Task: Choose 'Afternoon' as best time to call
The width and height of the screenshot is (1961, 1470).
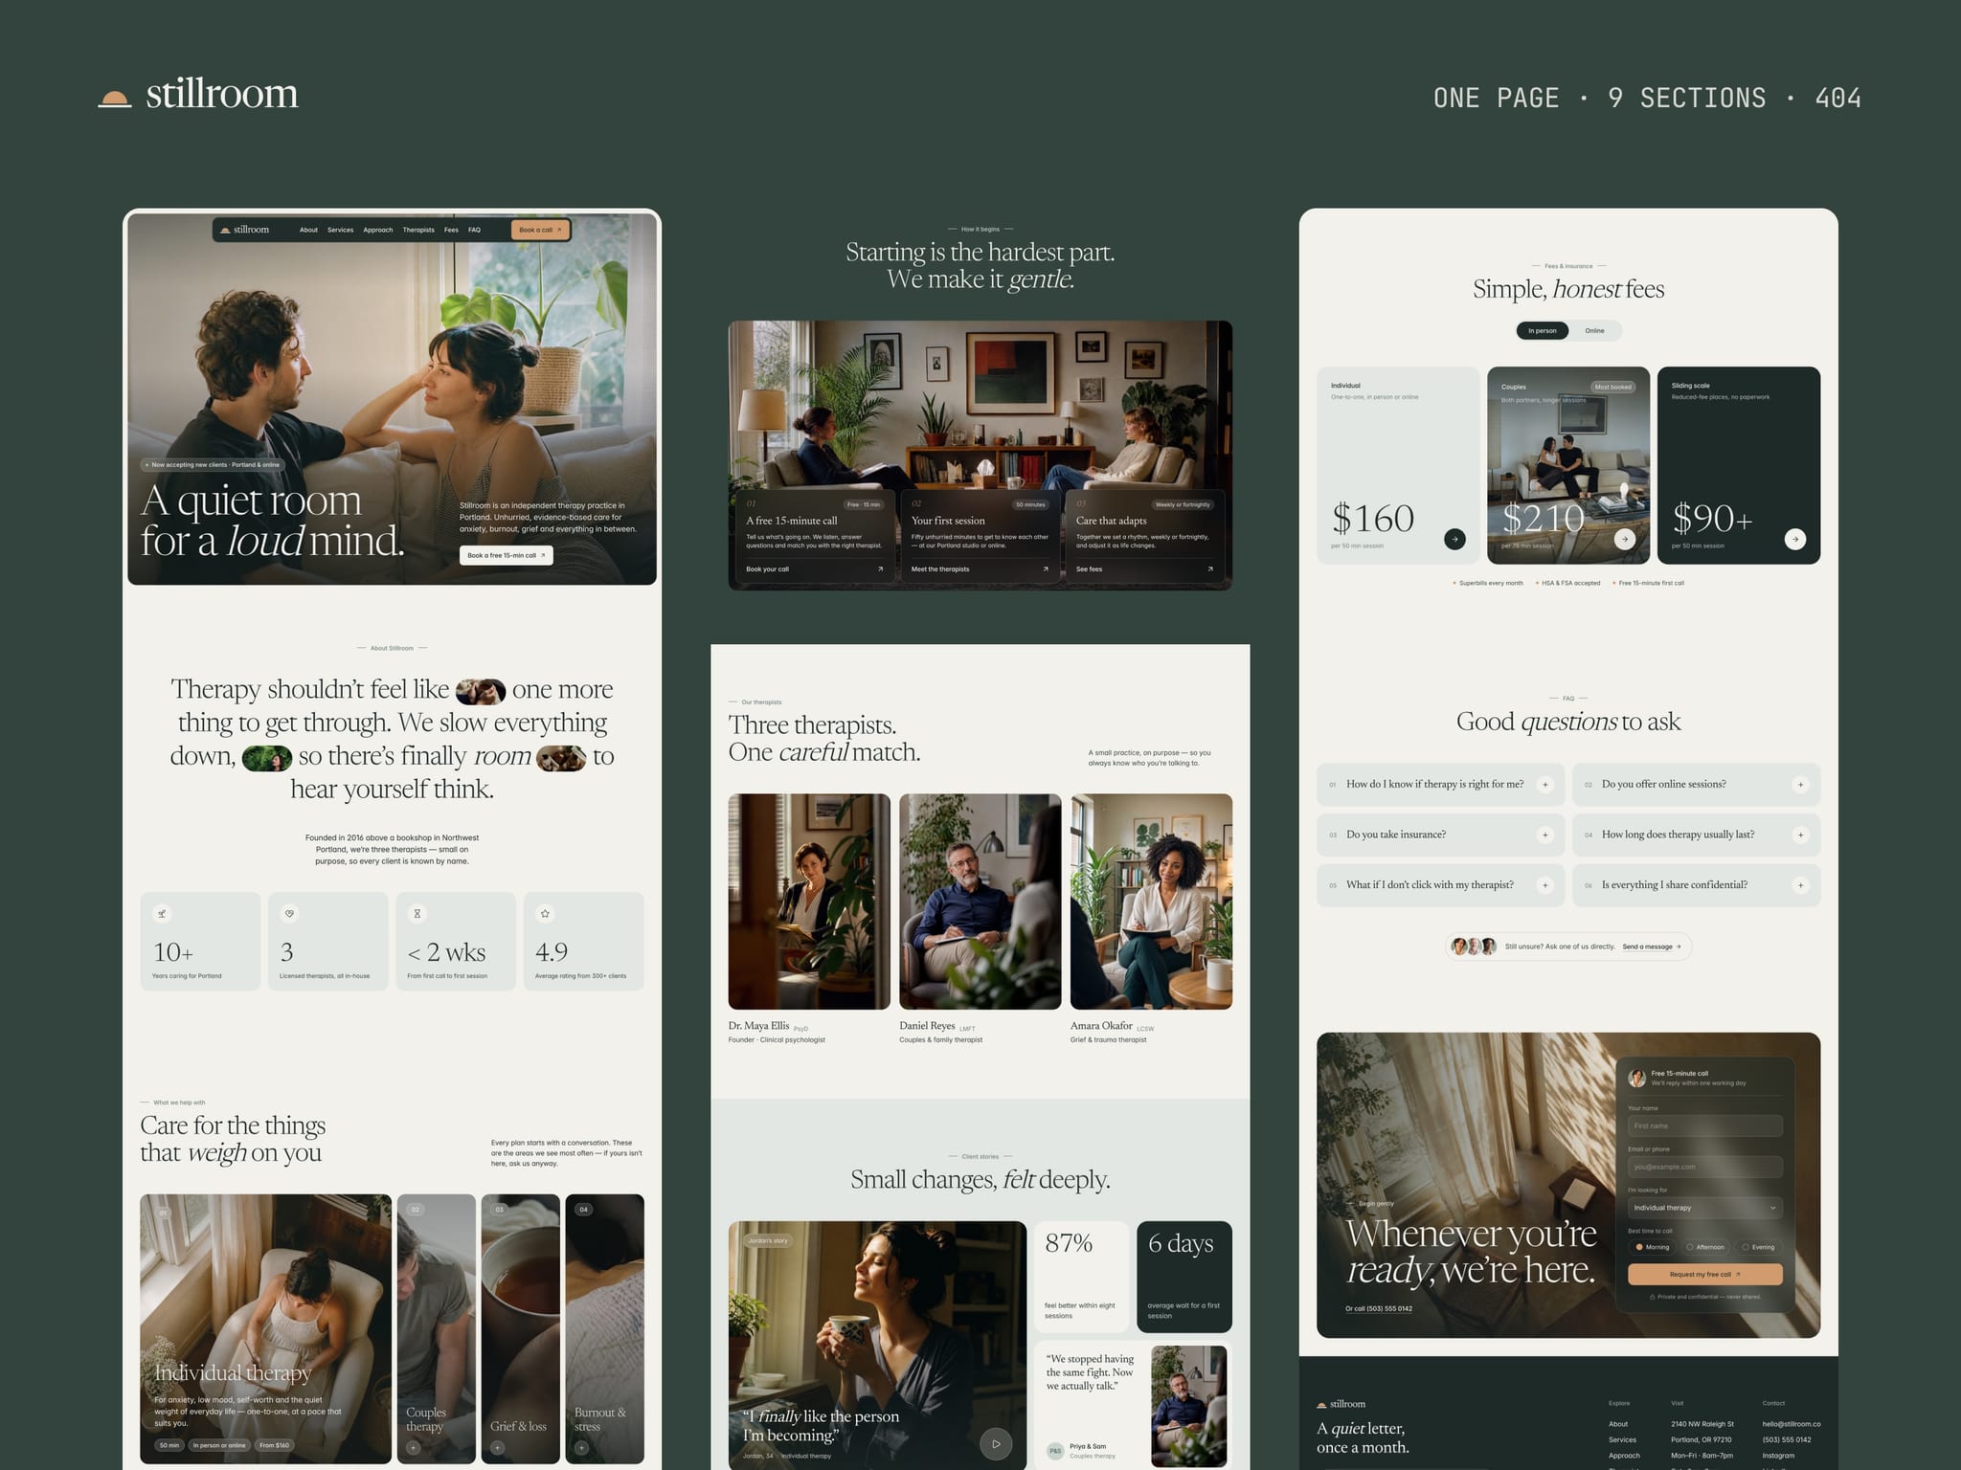Action: (1705, 1247)
